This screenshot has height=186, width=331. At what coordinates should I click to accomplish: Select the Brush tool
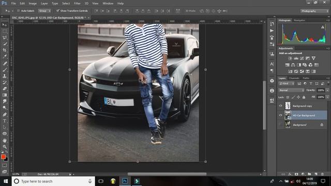pos(5,70)
